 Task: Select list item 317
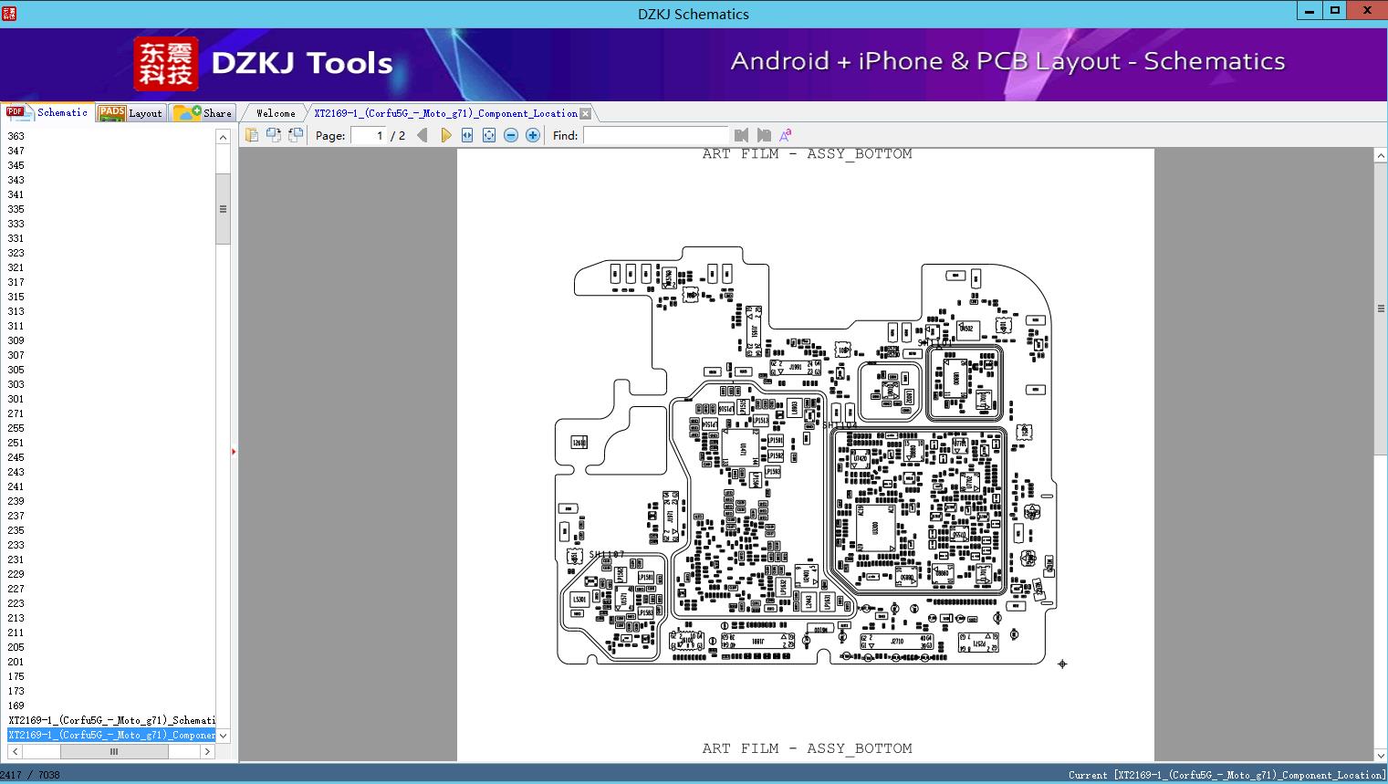[16, 282]
